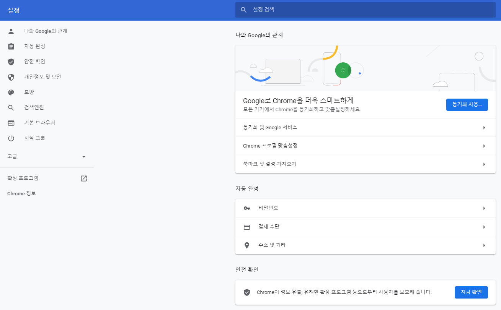
Task: Click the magnifier icon beside 검색엔진
Action: (x=11, y=107)
